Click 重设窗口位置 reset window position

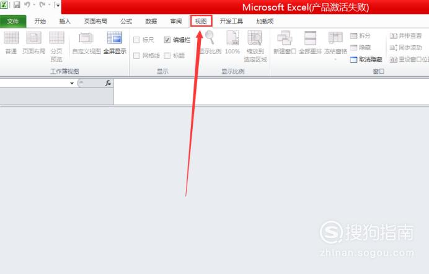[x=409, y=60]
